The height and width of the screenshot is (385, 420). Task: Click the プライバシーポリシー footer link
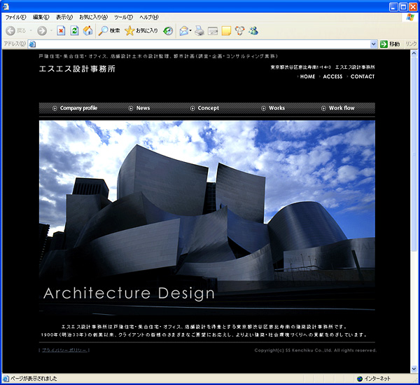coord(64,350)
